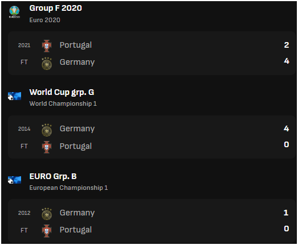
Task: Click the 2014 FT match status label
Action: (24, 146)
